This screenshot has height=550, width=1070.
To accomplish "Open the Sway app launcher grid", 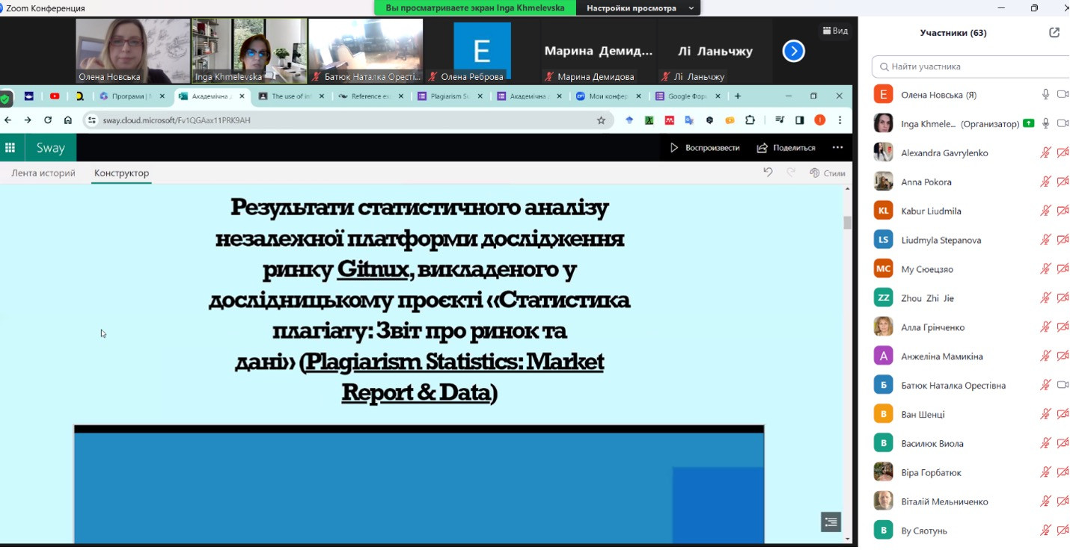I will 10,148.
